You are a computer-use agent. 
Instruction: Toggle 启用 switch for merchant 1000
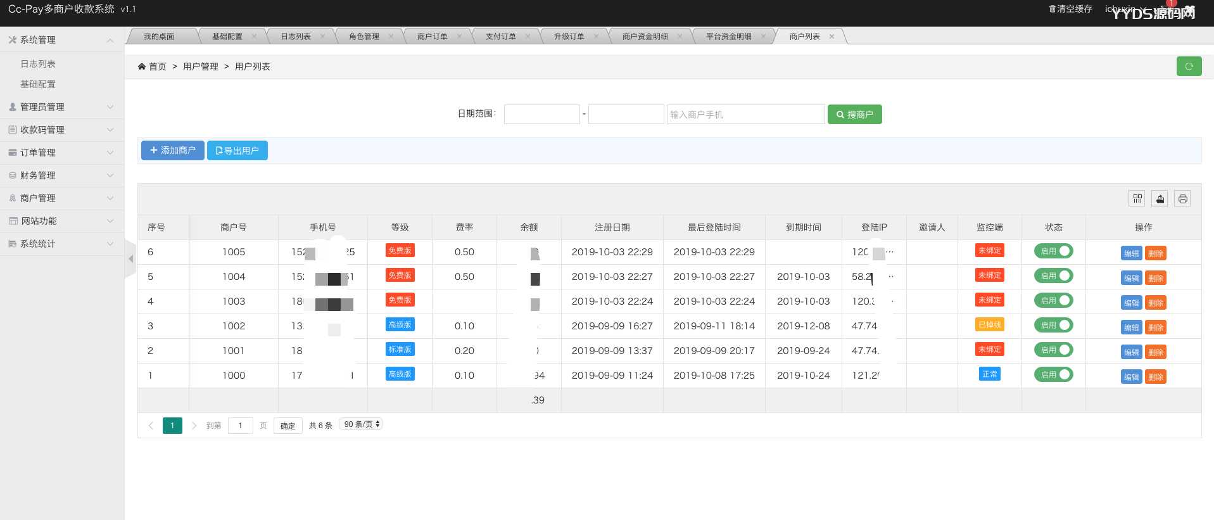[1054, 375]
